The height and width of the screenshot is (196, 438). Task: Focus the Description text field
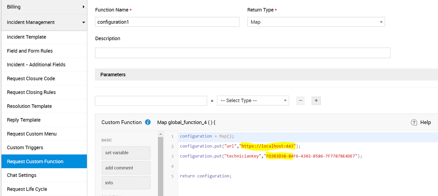pos(243,53)
